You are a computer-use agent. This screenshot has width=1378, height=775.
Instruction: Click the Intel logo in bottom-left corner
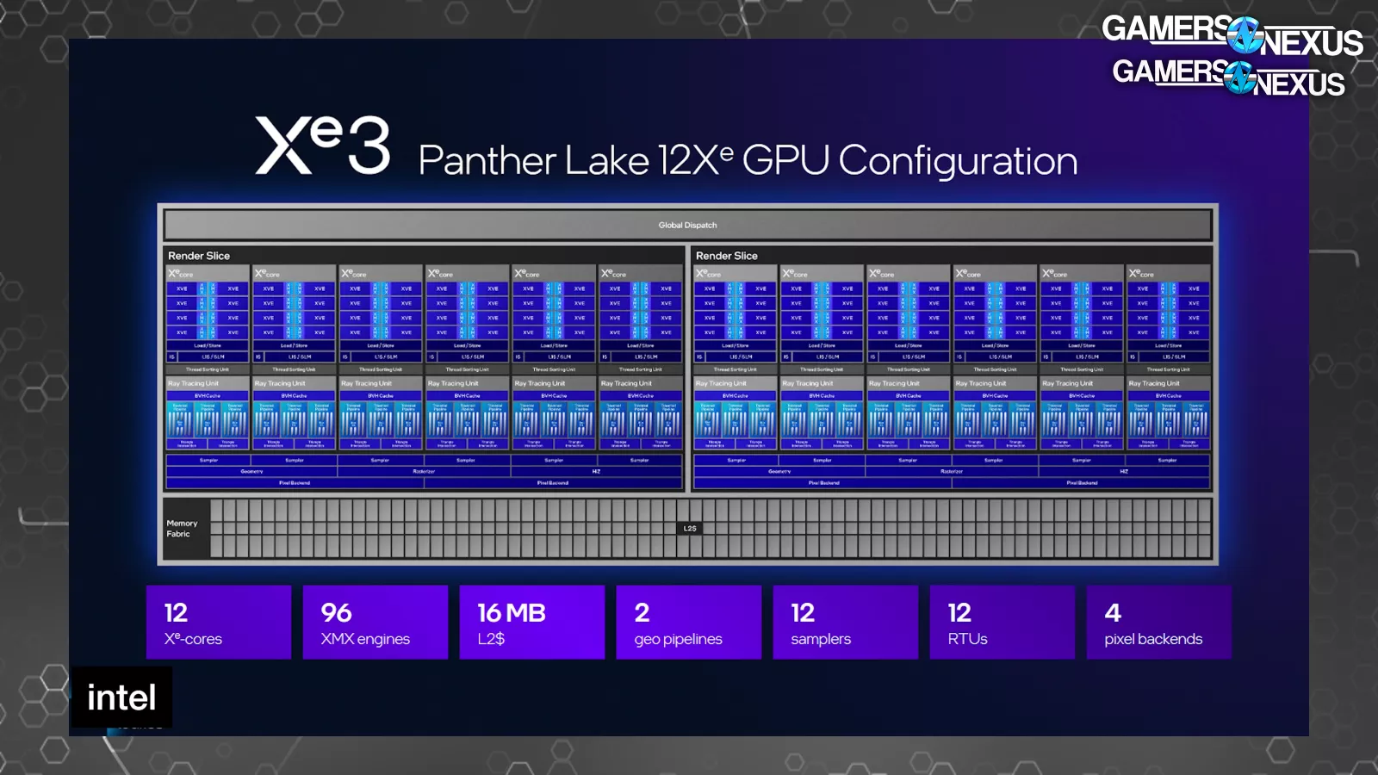(121, 697)
